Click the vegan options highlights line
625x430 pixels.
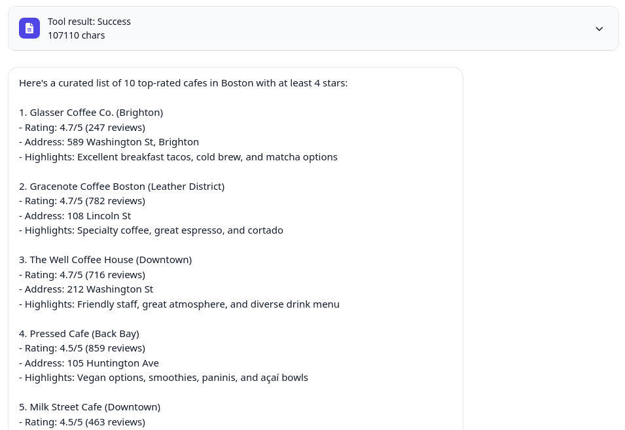[x=164, y=377]
